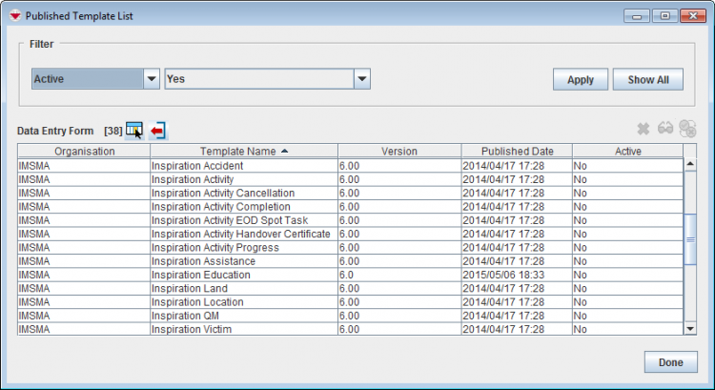Sort by the Organisation column header
The image size is (715, 390).
pos(84,151)
